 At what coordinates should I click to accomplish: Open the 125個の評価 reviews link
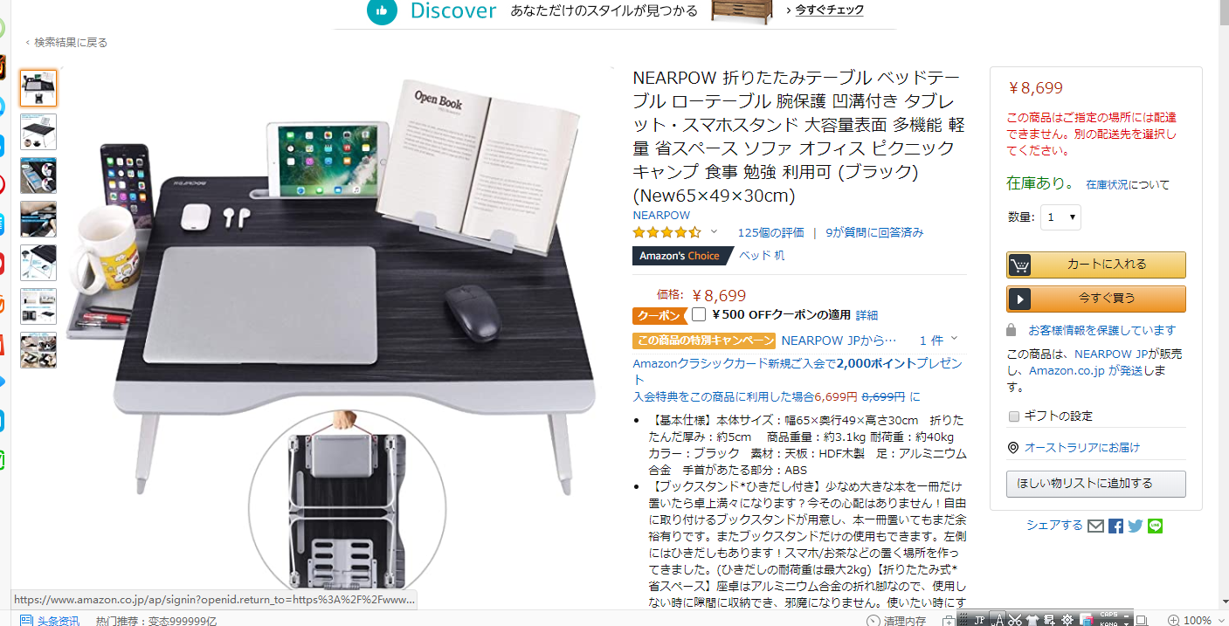point(770,232)
